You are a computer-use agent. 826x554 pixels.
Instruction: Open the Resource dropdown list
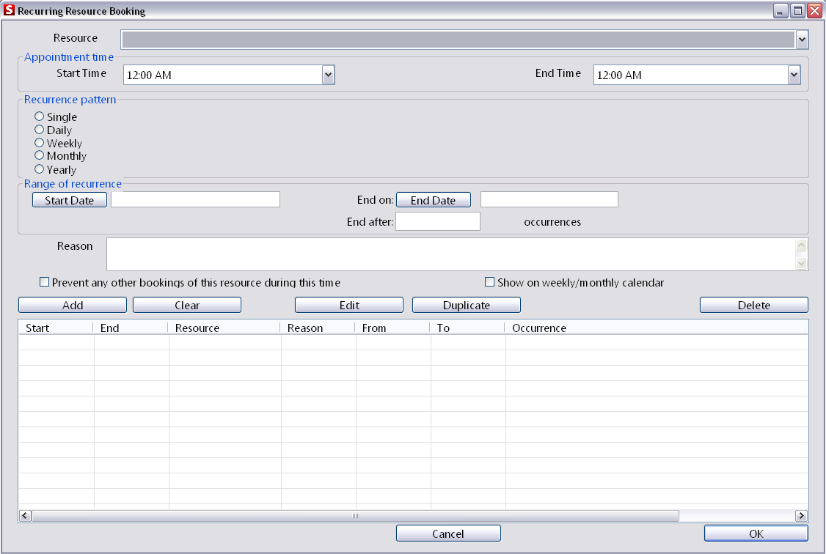coord(801,39)
